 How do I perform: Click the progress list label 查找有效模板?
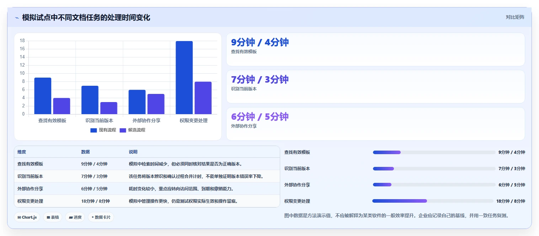coord(297,152)
